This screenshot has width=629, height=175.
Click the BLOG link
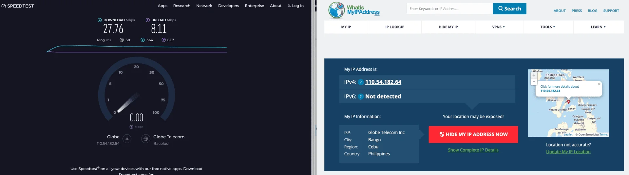592,11
